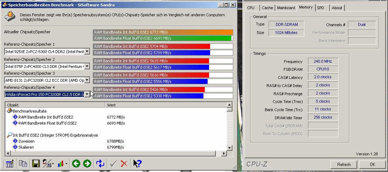
Task: Click the Wert column header
Action: point(166,105)
